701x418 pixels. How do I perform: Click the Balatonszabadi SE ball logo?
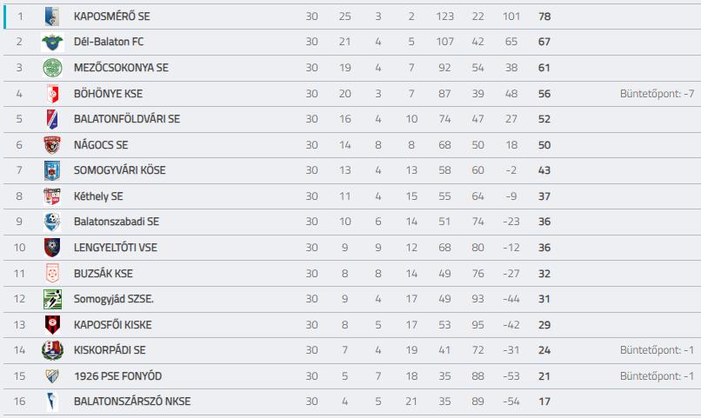pyautogui.click(x=52, y=222)
